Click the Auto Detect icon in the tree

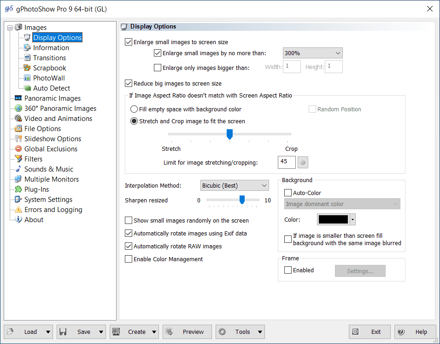(x=27, y=88)
